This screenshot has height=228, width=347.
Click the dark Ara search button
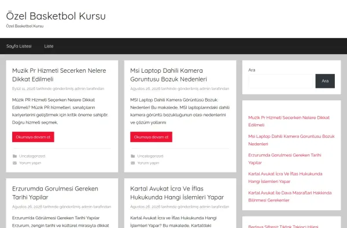tap(325, 81)
